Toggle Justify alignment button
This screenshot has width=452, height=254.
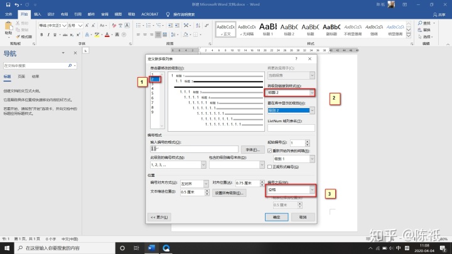[x=158, y=34]
